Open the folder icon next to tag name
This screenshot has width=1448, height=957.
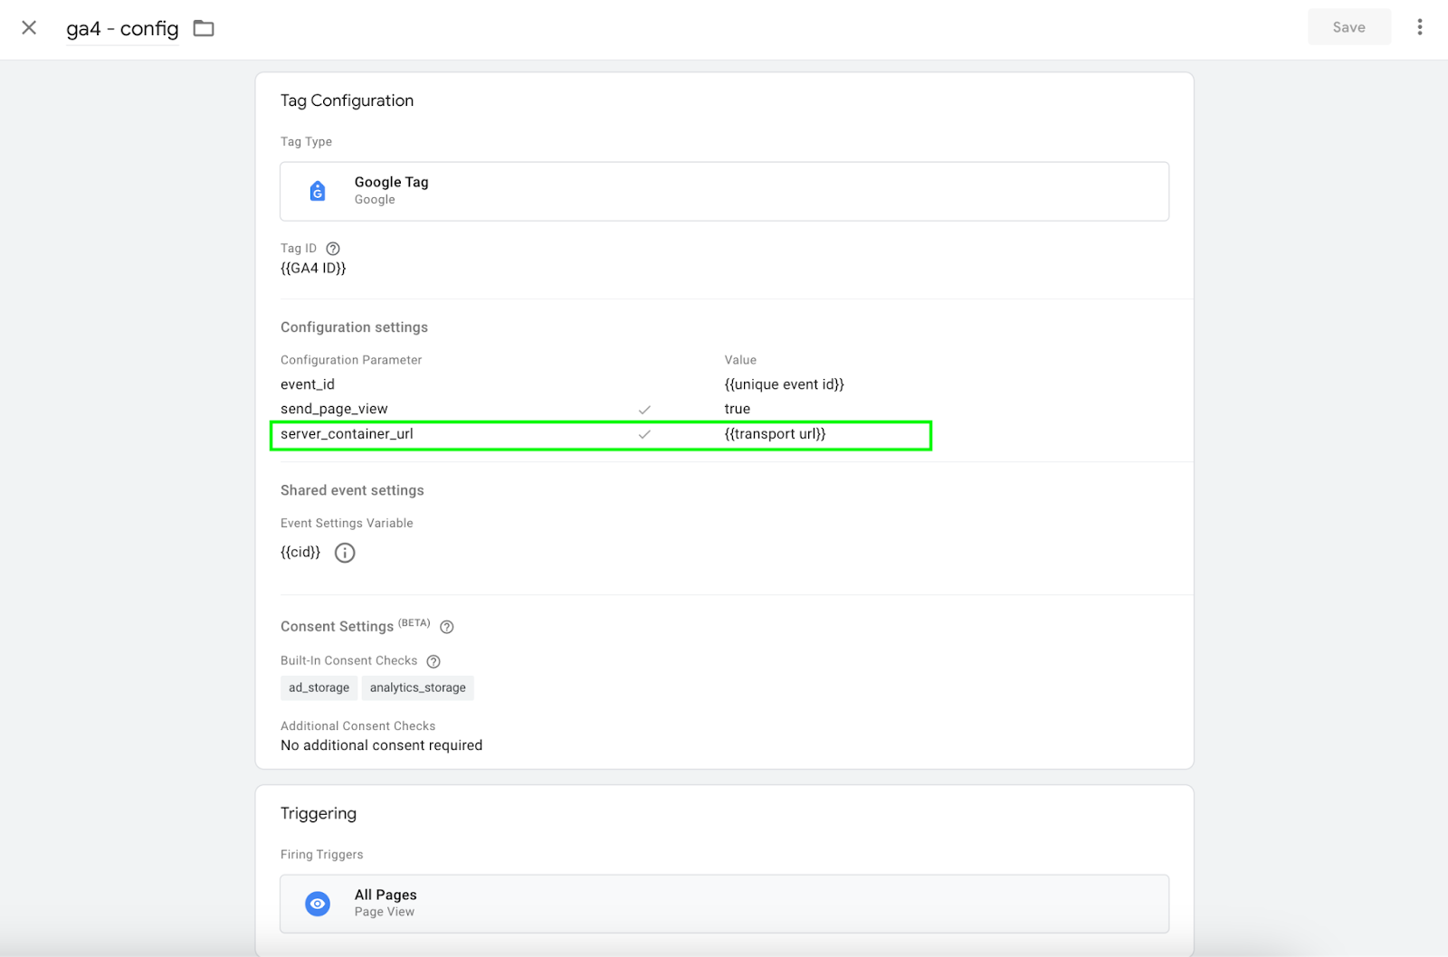pos(204,29)
